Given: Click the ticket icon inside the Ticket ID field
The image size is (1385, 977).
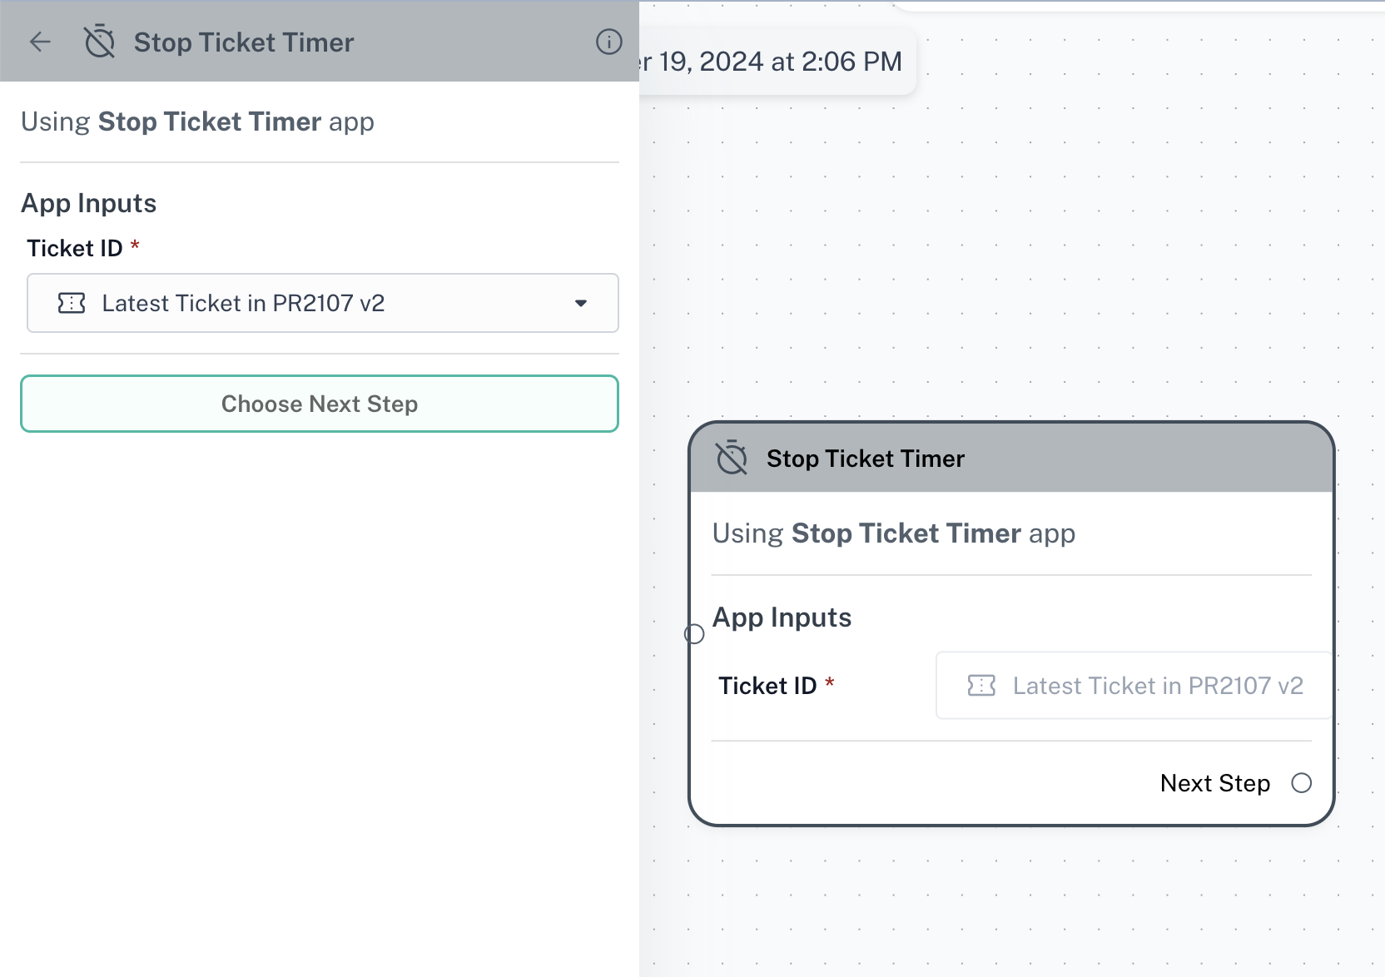Looking at the screenshot, I should [x=73, y=303].
